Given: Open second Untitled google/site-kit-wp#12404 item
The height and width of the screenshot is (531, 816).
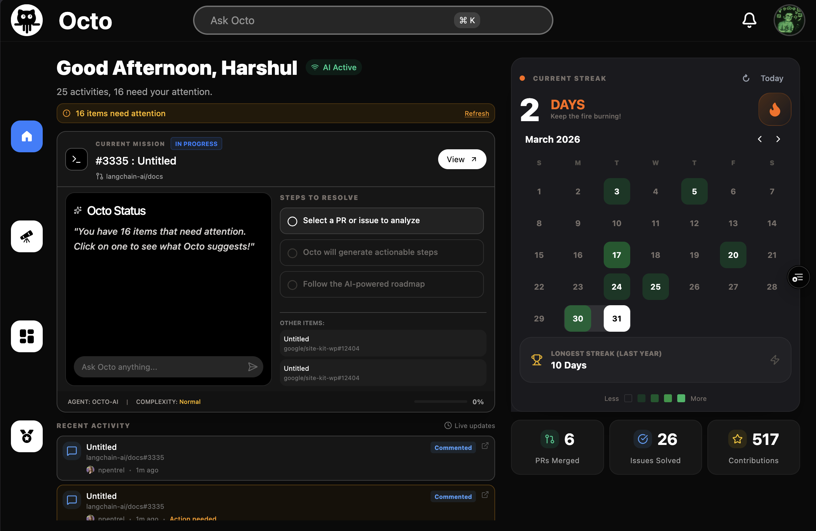Looking at the screenshot, I should pyautogui.click(x=383, y=373).
